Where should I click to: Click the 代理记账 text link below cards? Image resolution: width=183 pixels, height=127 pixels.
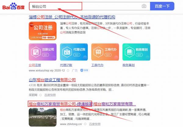(67, 65)
